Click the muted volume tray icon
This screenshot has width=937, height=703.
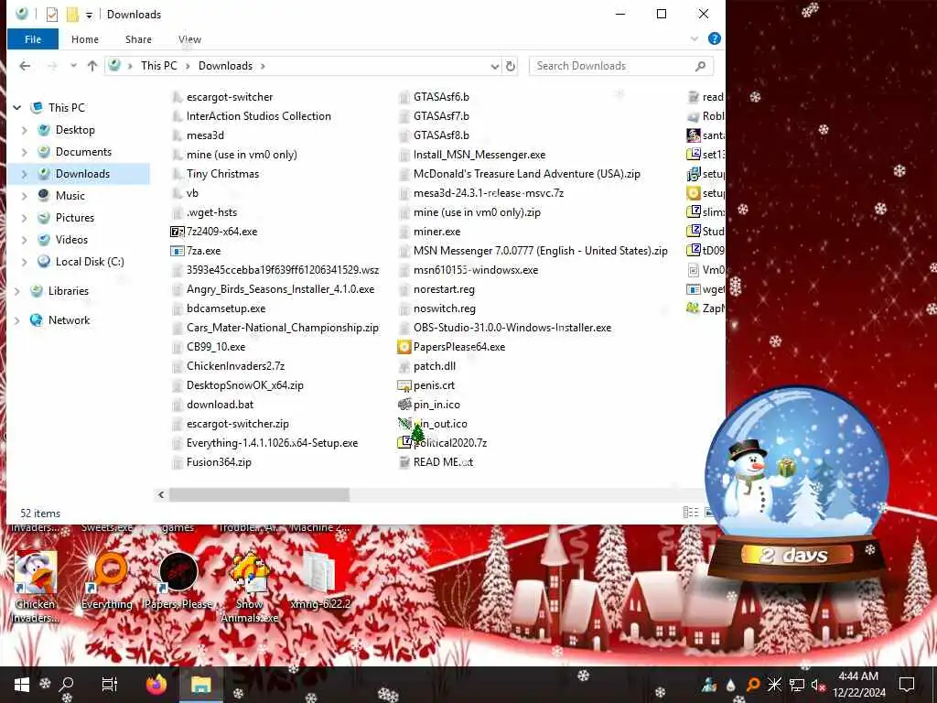(817, 685)
